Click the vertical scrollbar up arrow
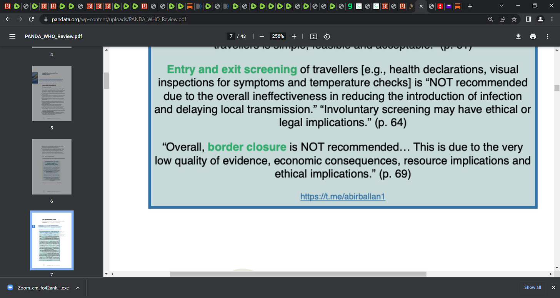 (557, 49)
